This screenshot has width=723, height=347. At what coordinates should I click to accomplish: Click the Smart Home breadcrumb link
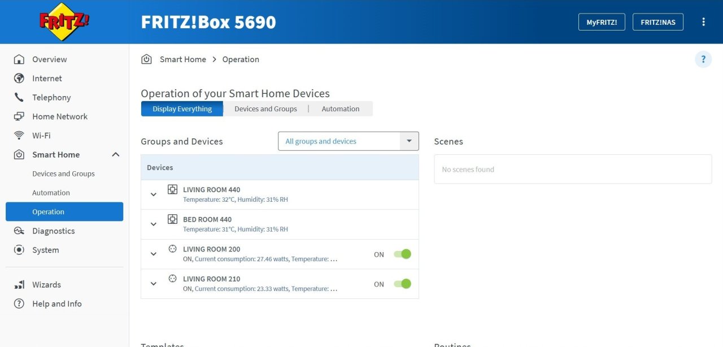tap(183, 59)
